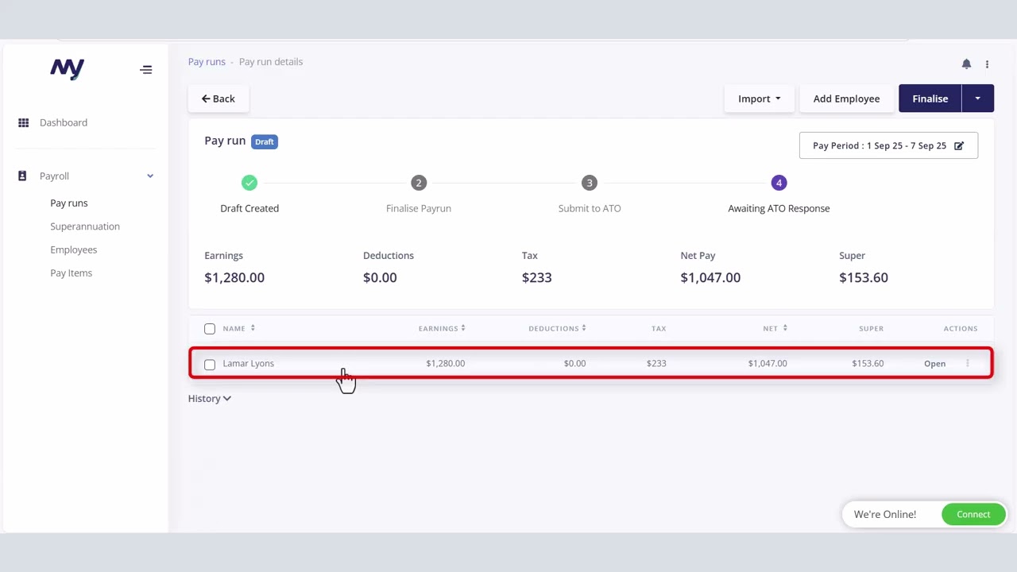Open Lamar Lyons pay details
The height and width of the screenshot is (572, 1017).
click(x=934, y=363)
